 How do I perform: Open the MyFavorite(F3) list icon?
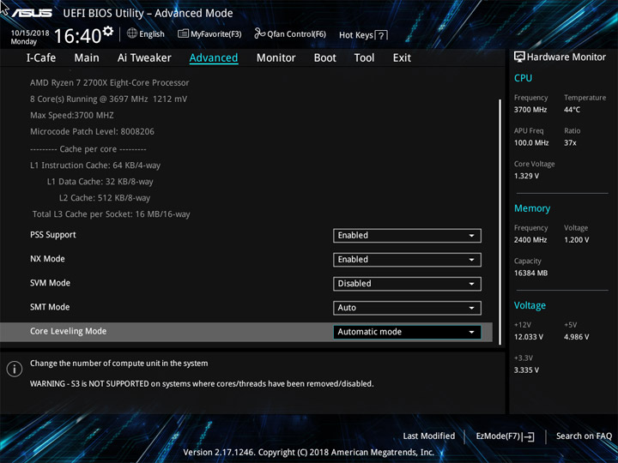click(183, 33)
